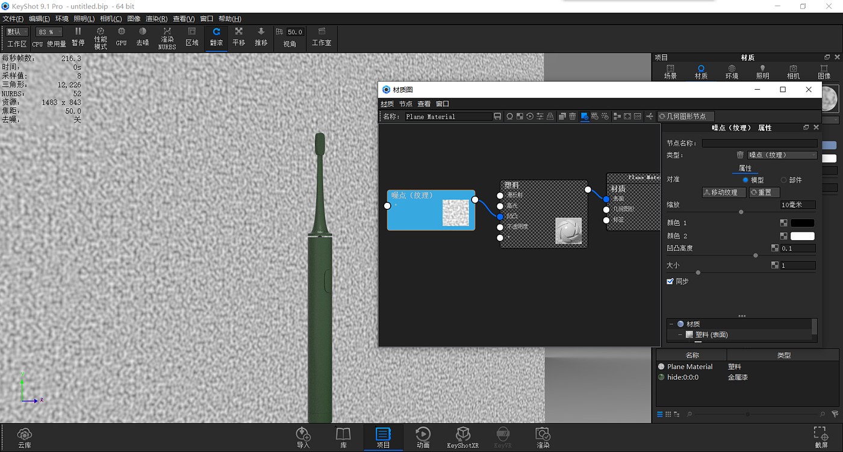
Task: Click the Scale (缩放) slider handle
Action: tap(741, 212)
